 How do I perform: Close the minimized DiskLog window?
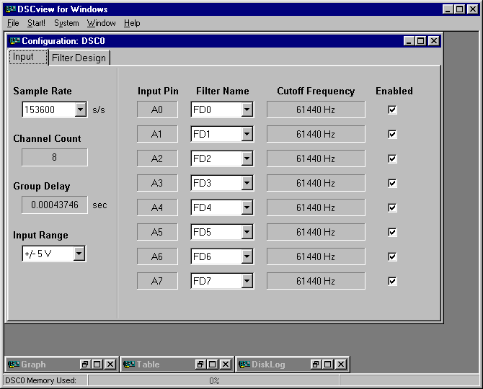[x=341, y=365]
